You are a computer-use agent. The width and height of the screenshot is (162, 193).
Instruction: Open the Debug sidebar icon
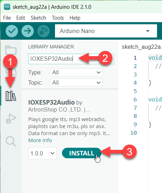[11, 119]
